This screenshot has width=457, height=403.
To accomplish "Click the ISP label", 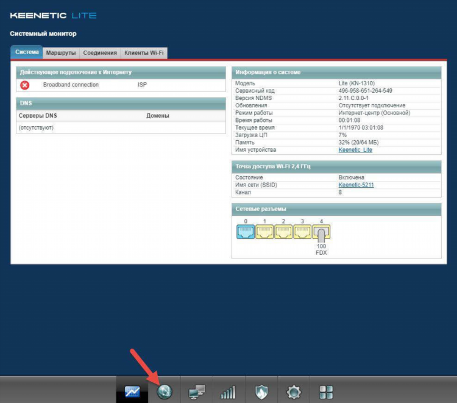I will (142, 85).
